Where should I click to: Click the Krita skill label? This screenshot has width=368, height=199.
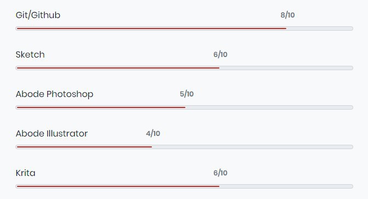26,173
